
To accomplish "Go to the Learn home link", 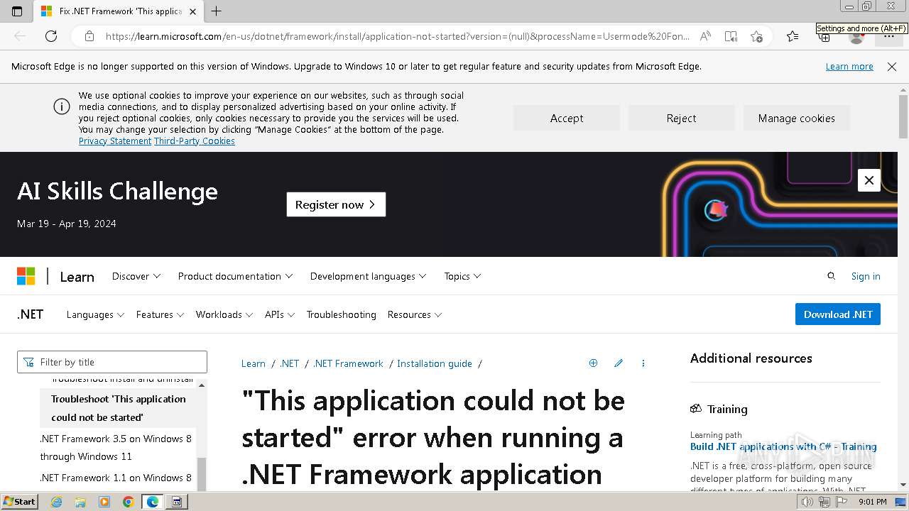I will [77, 277].
